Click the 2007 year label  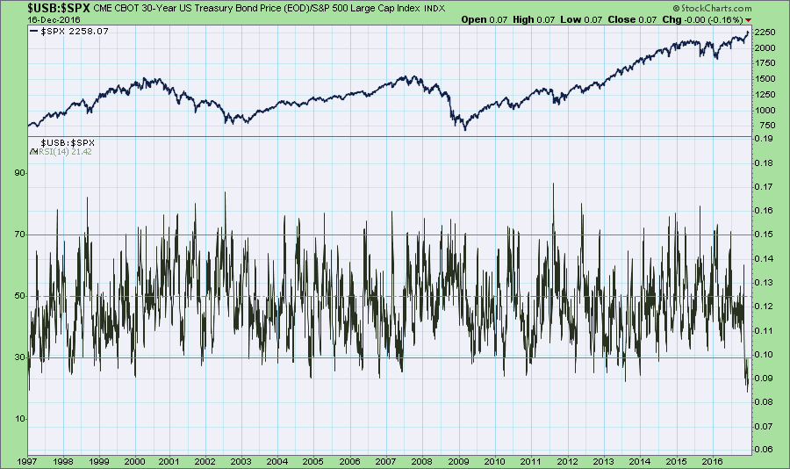click(386, 461)
